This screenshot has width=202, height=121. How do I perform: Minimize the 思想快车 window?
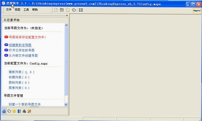coord(188,4)
